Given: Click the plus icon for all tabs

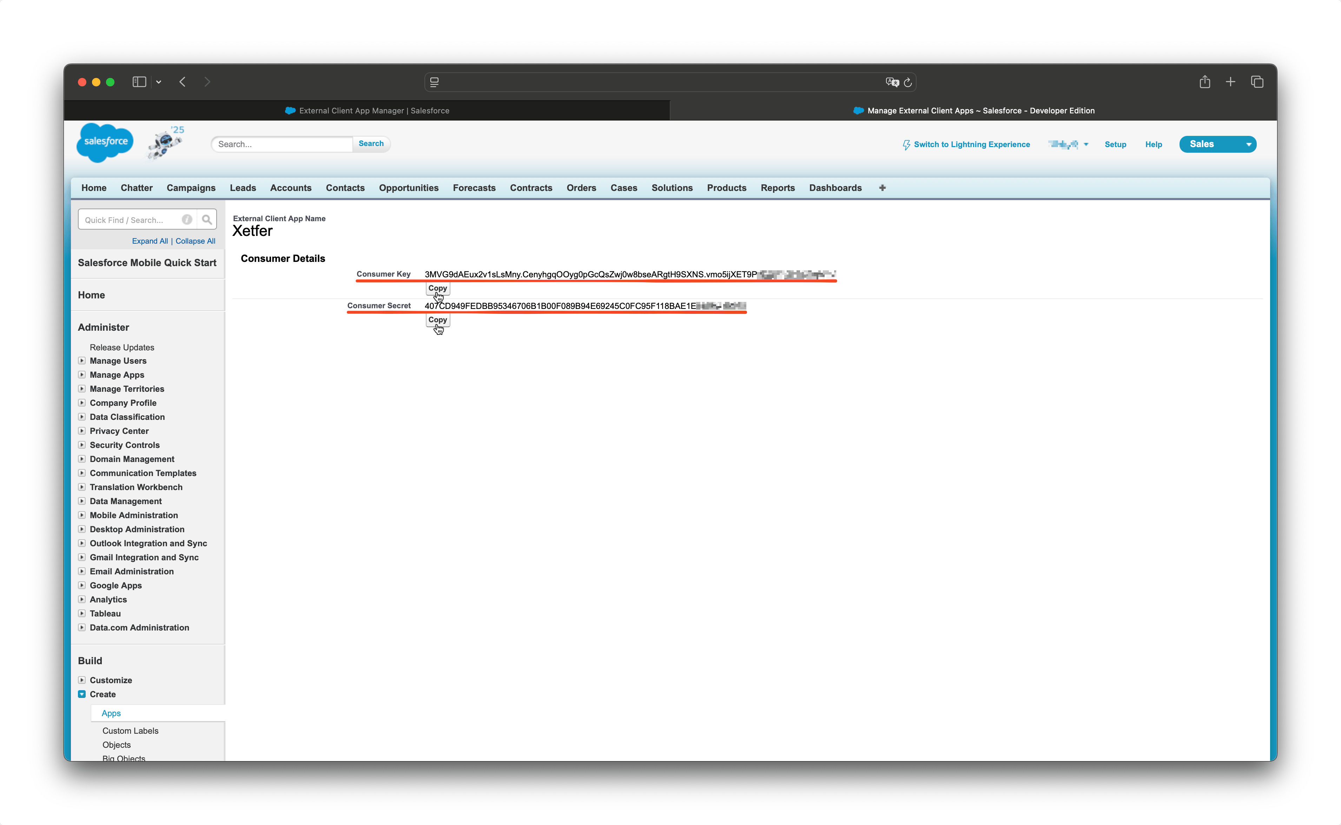Looking at the screenshot, I should (x=882, y=188).
